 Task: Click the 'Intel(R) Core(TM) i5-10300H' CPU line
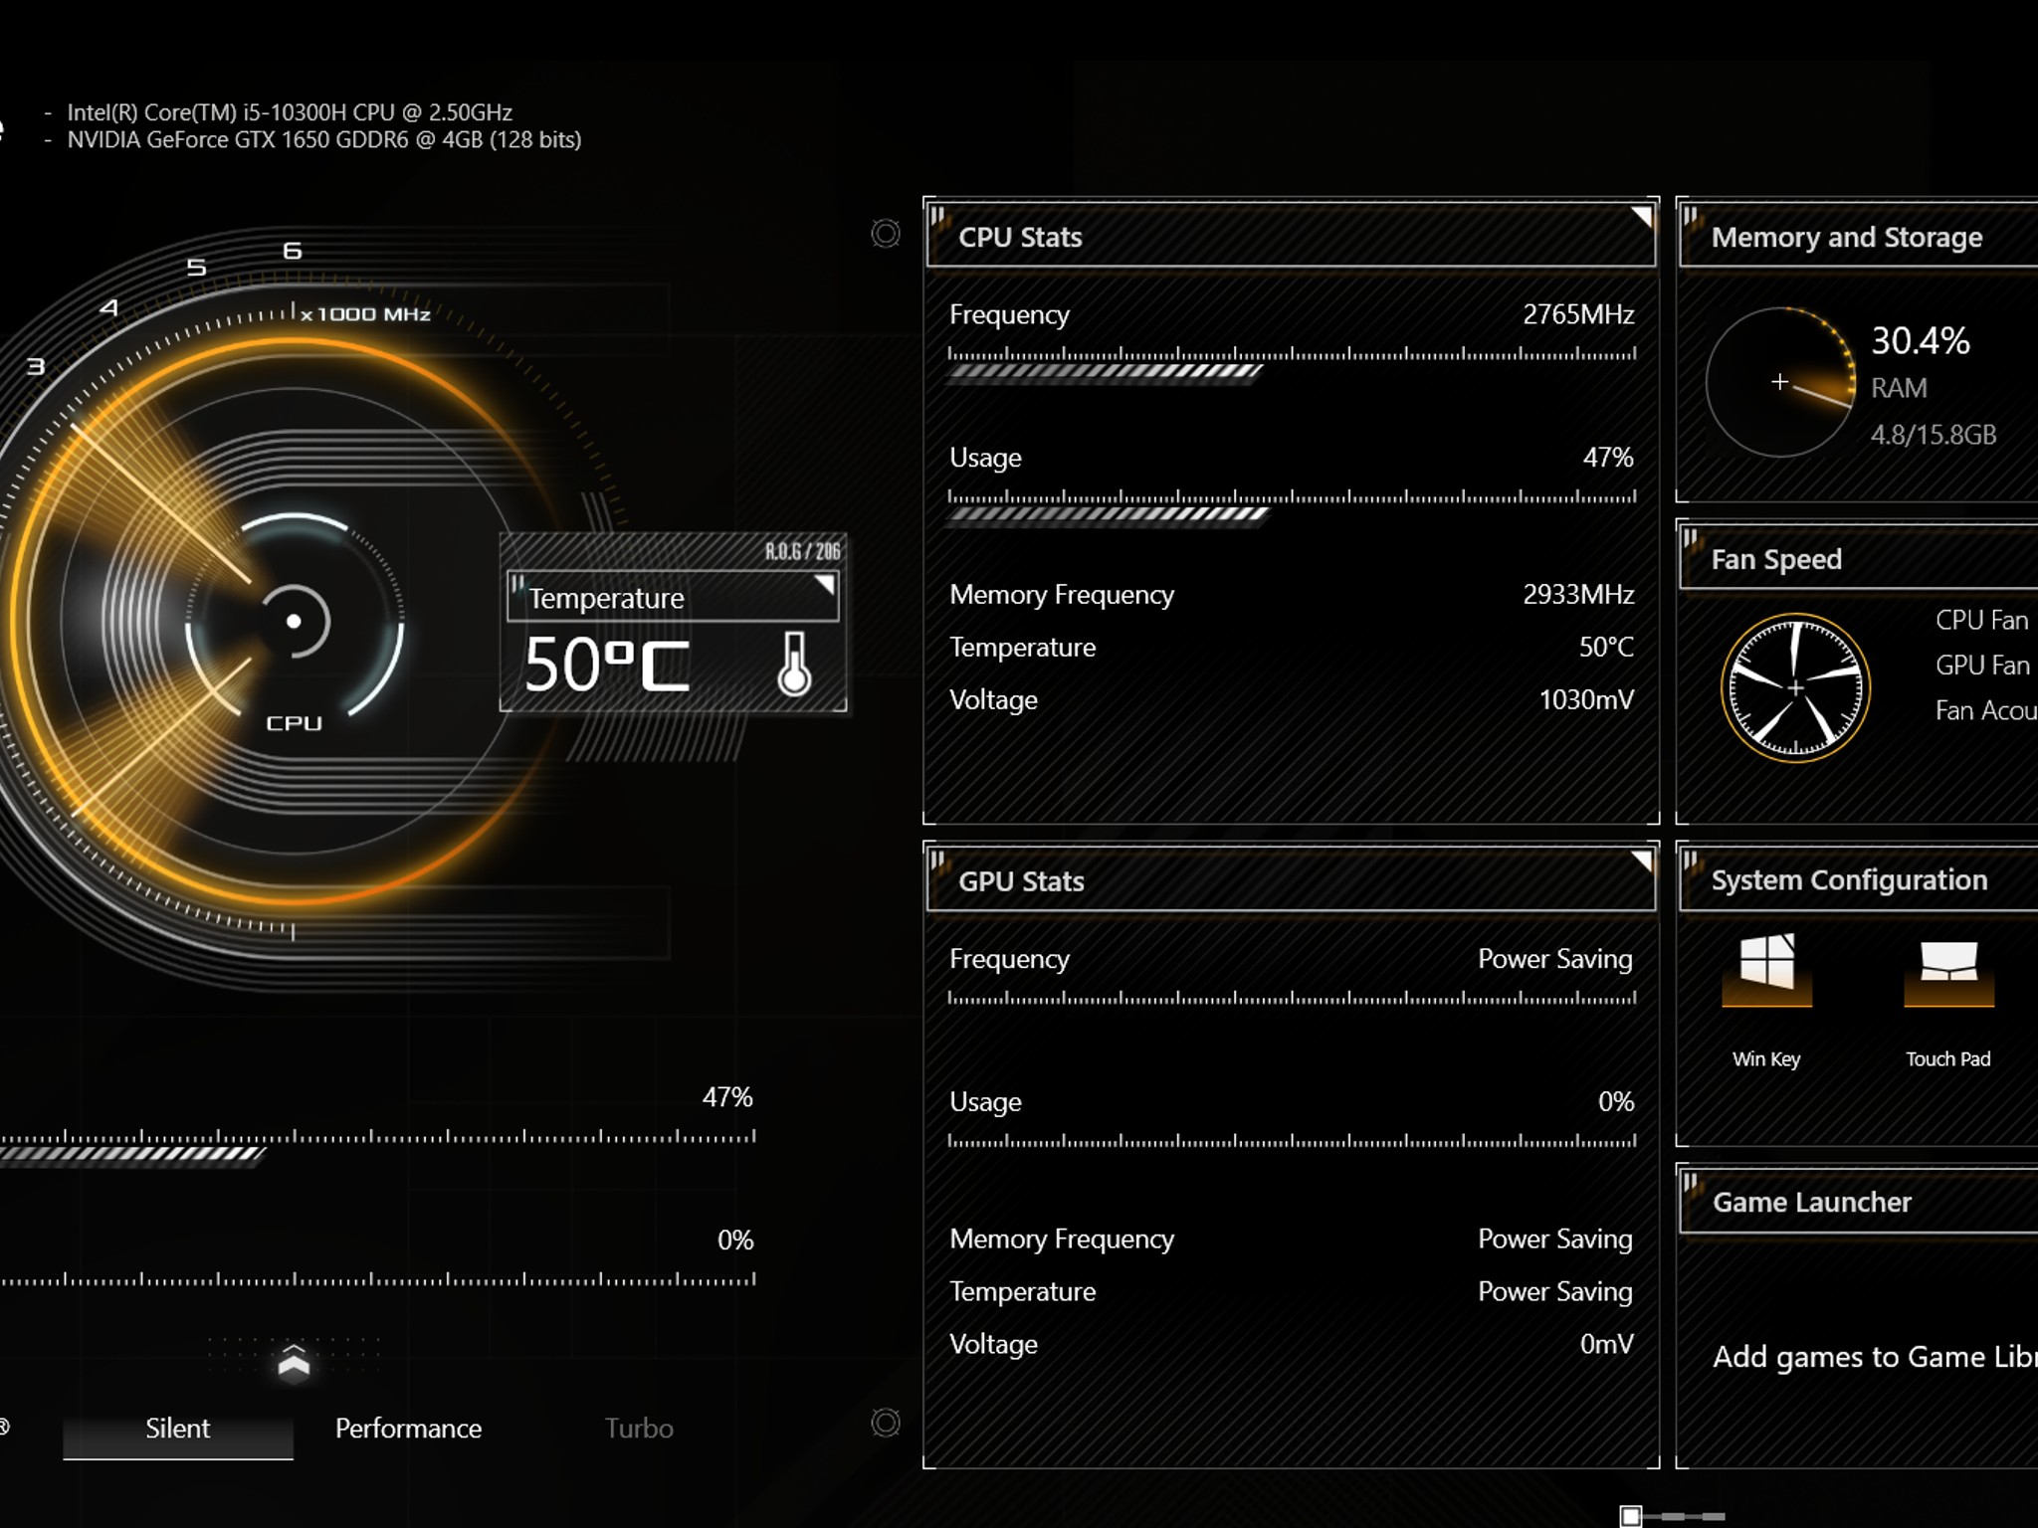(290, 112)
